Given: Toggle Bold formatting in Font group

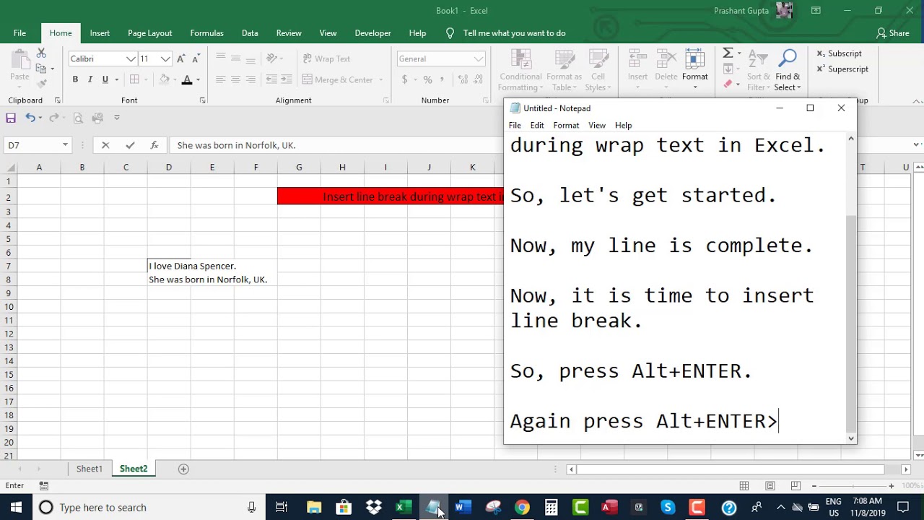Looking at the screenshot, I should point(75,79).
